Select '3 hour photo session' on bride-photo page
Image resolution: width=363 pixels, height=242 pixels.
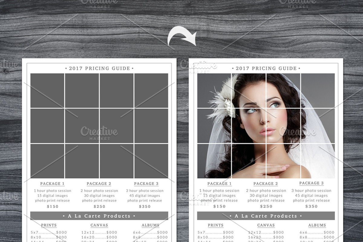point(311,191)
